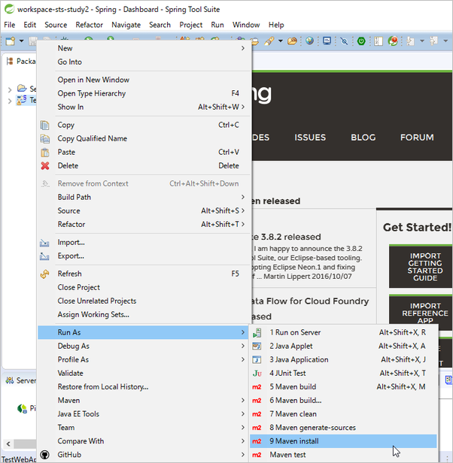Expand first project tree node in Package Explorer
453x463 pixels.
[10, 89]
